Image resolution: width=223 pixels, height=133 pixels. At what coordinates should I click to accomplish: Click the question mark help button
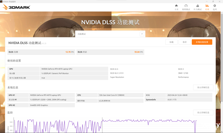coord(142,34)
